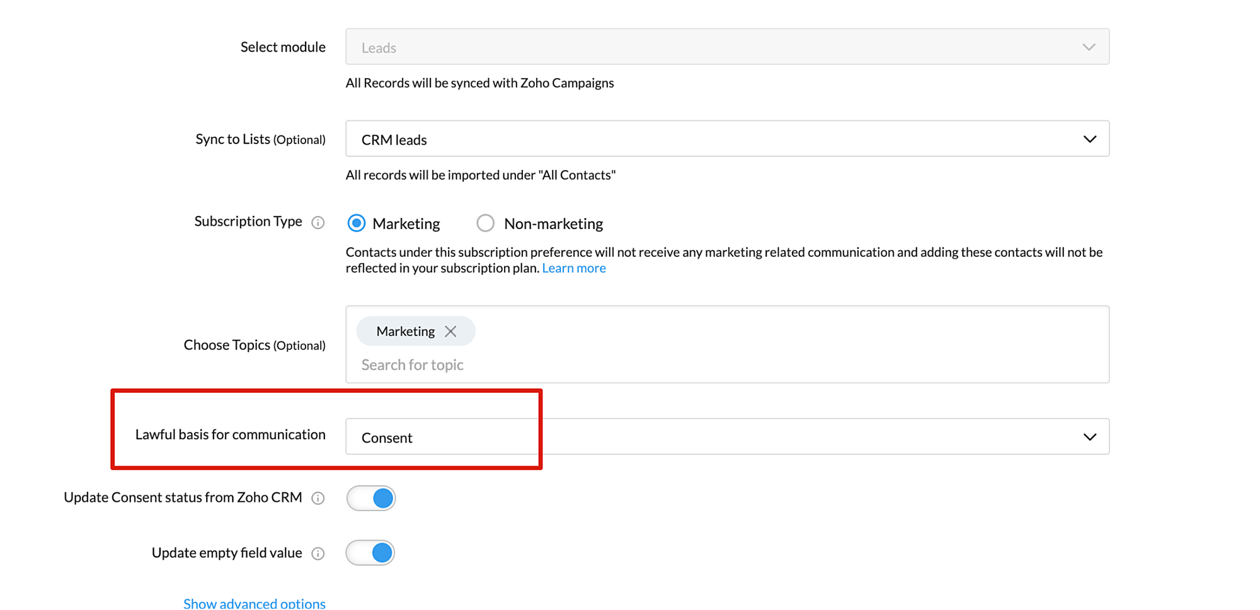The image size is (1260, 610).
Task: Click the Learn more link
Action: (574, 268)
